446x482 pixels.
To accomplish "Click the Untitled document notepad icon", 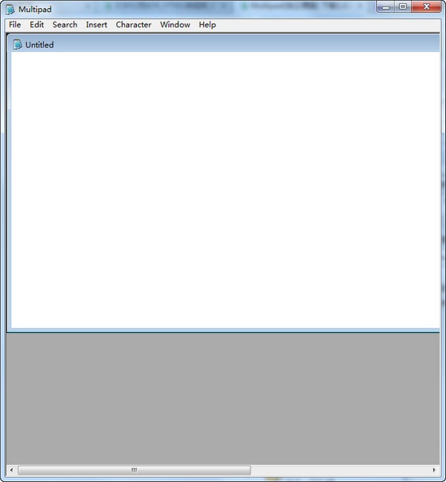I will click(18, 45).
